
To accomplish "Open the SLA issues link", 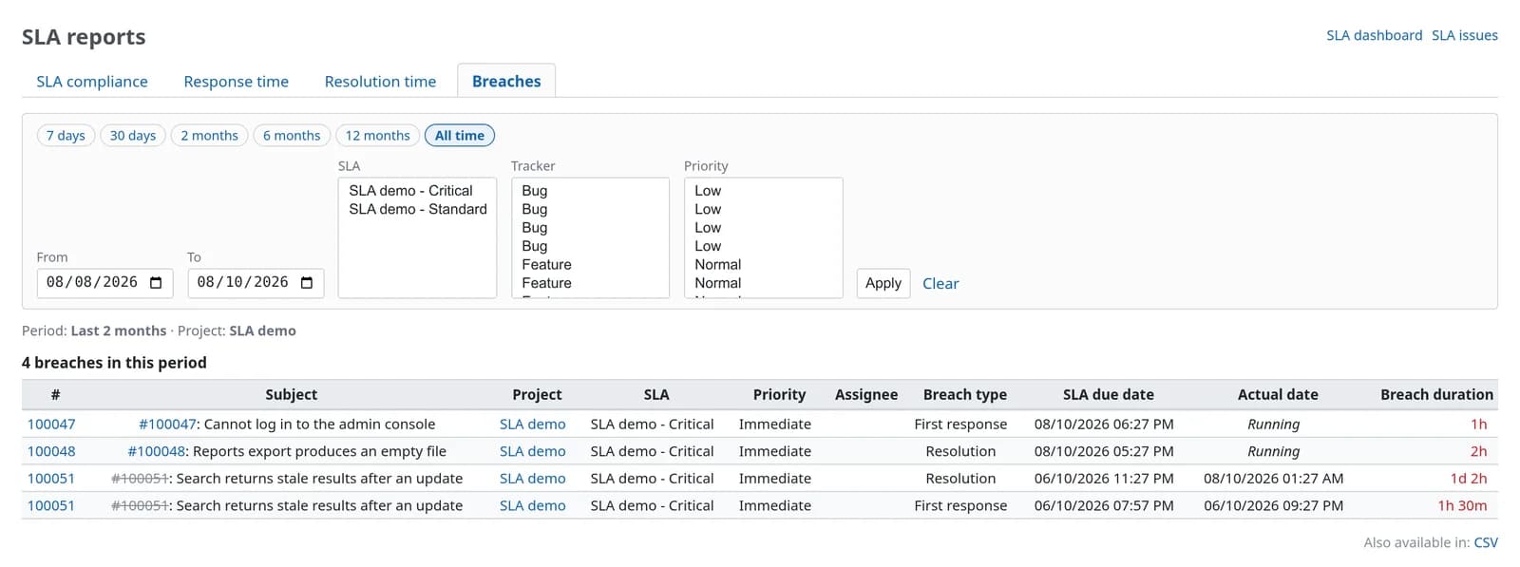I will coord(1465,35).
